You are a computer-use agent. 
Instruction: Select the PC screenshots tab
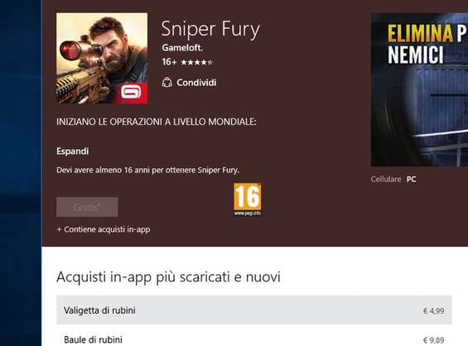[x=411, y=180]
